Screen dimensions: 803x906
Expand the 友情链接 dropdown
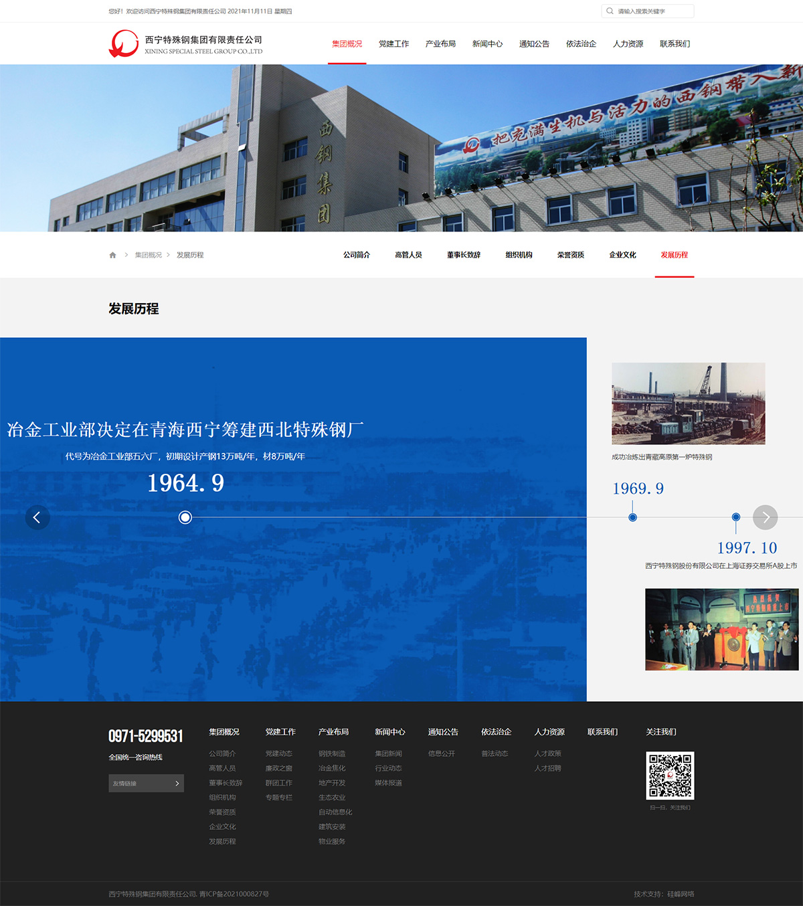pos(146,784)
